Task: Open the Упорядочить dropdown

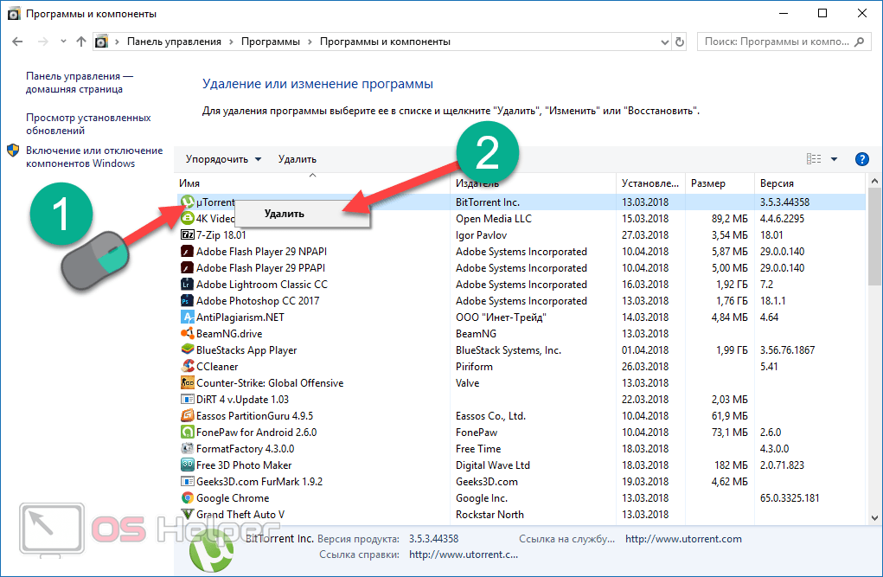Action: coord(223,159)
